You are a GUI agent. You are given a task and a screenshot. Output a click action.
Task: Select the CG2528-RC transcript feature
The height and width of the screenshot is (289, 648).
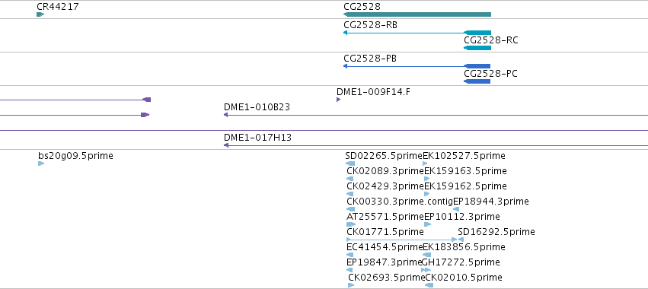pyautogui.click(x=477, y=48)
